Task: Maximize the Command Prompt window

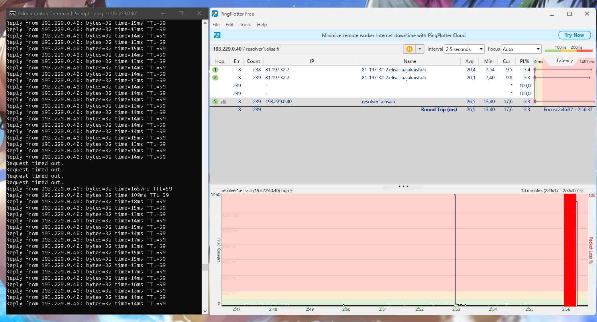Action: point(181,13)
